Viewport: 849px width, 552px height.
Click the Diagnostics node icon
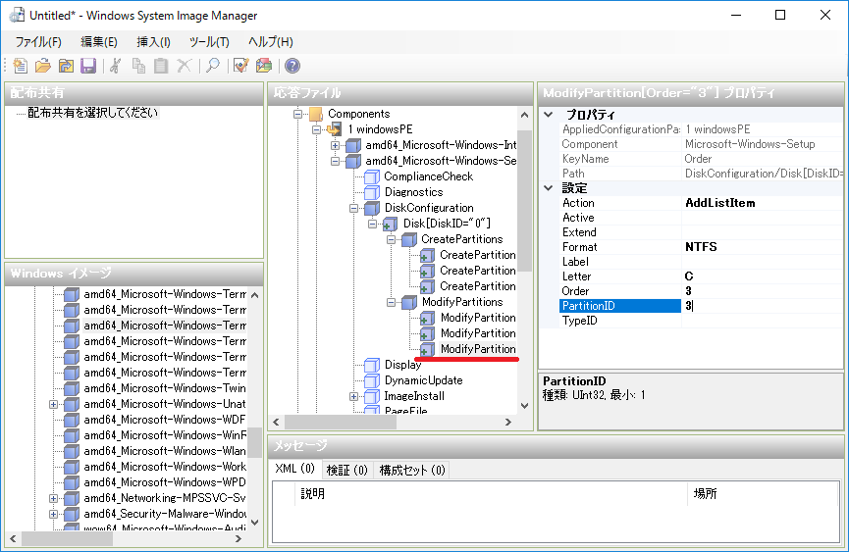point(371,192)
